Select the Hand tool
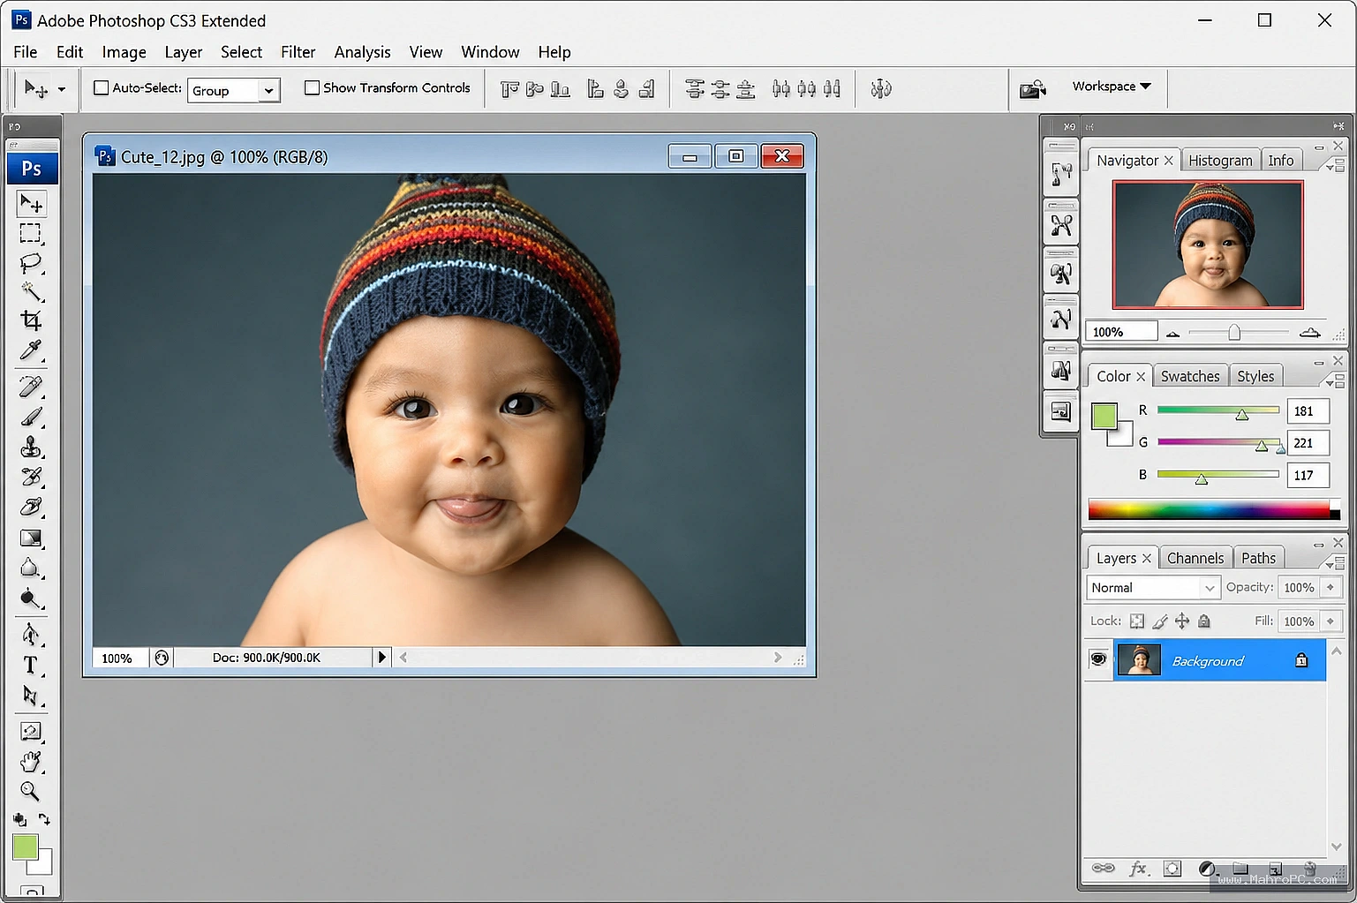 (31, 761)
